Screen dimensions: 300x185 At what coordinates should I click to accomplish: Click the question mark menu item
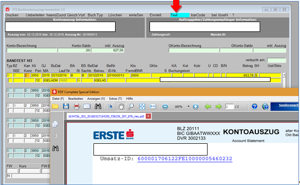[233, 15]
